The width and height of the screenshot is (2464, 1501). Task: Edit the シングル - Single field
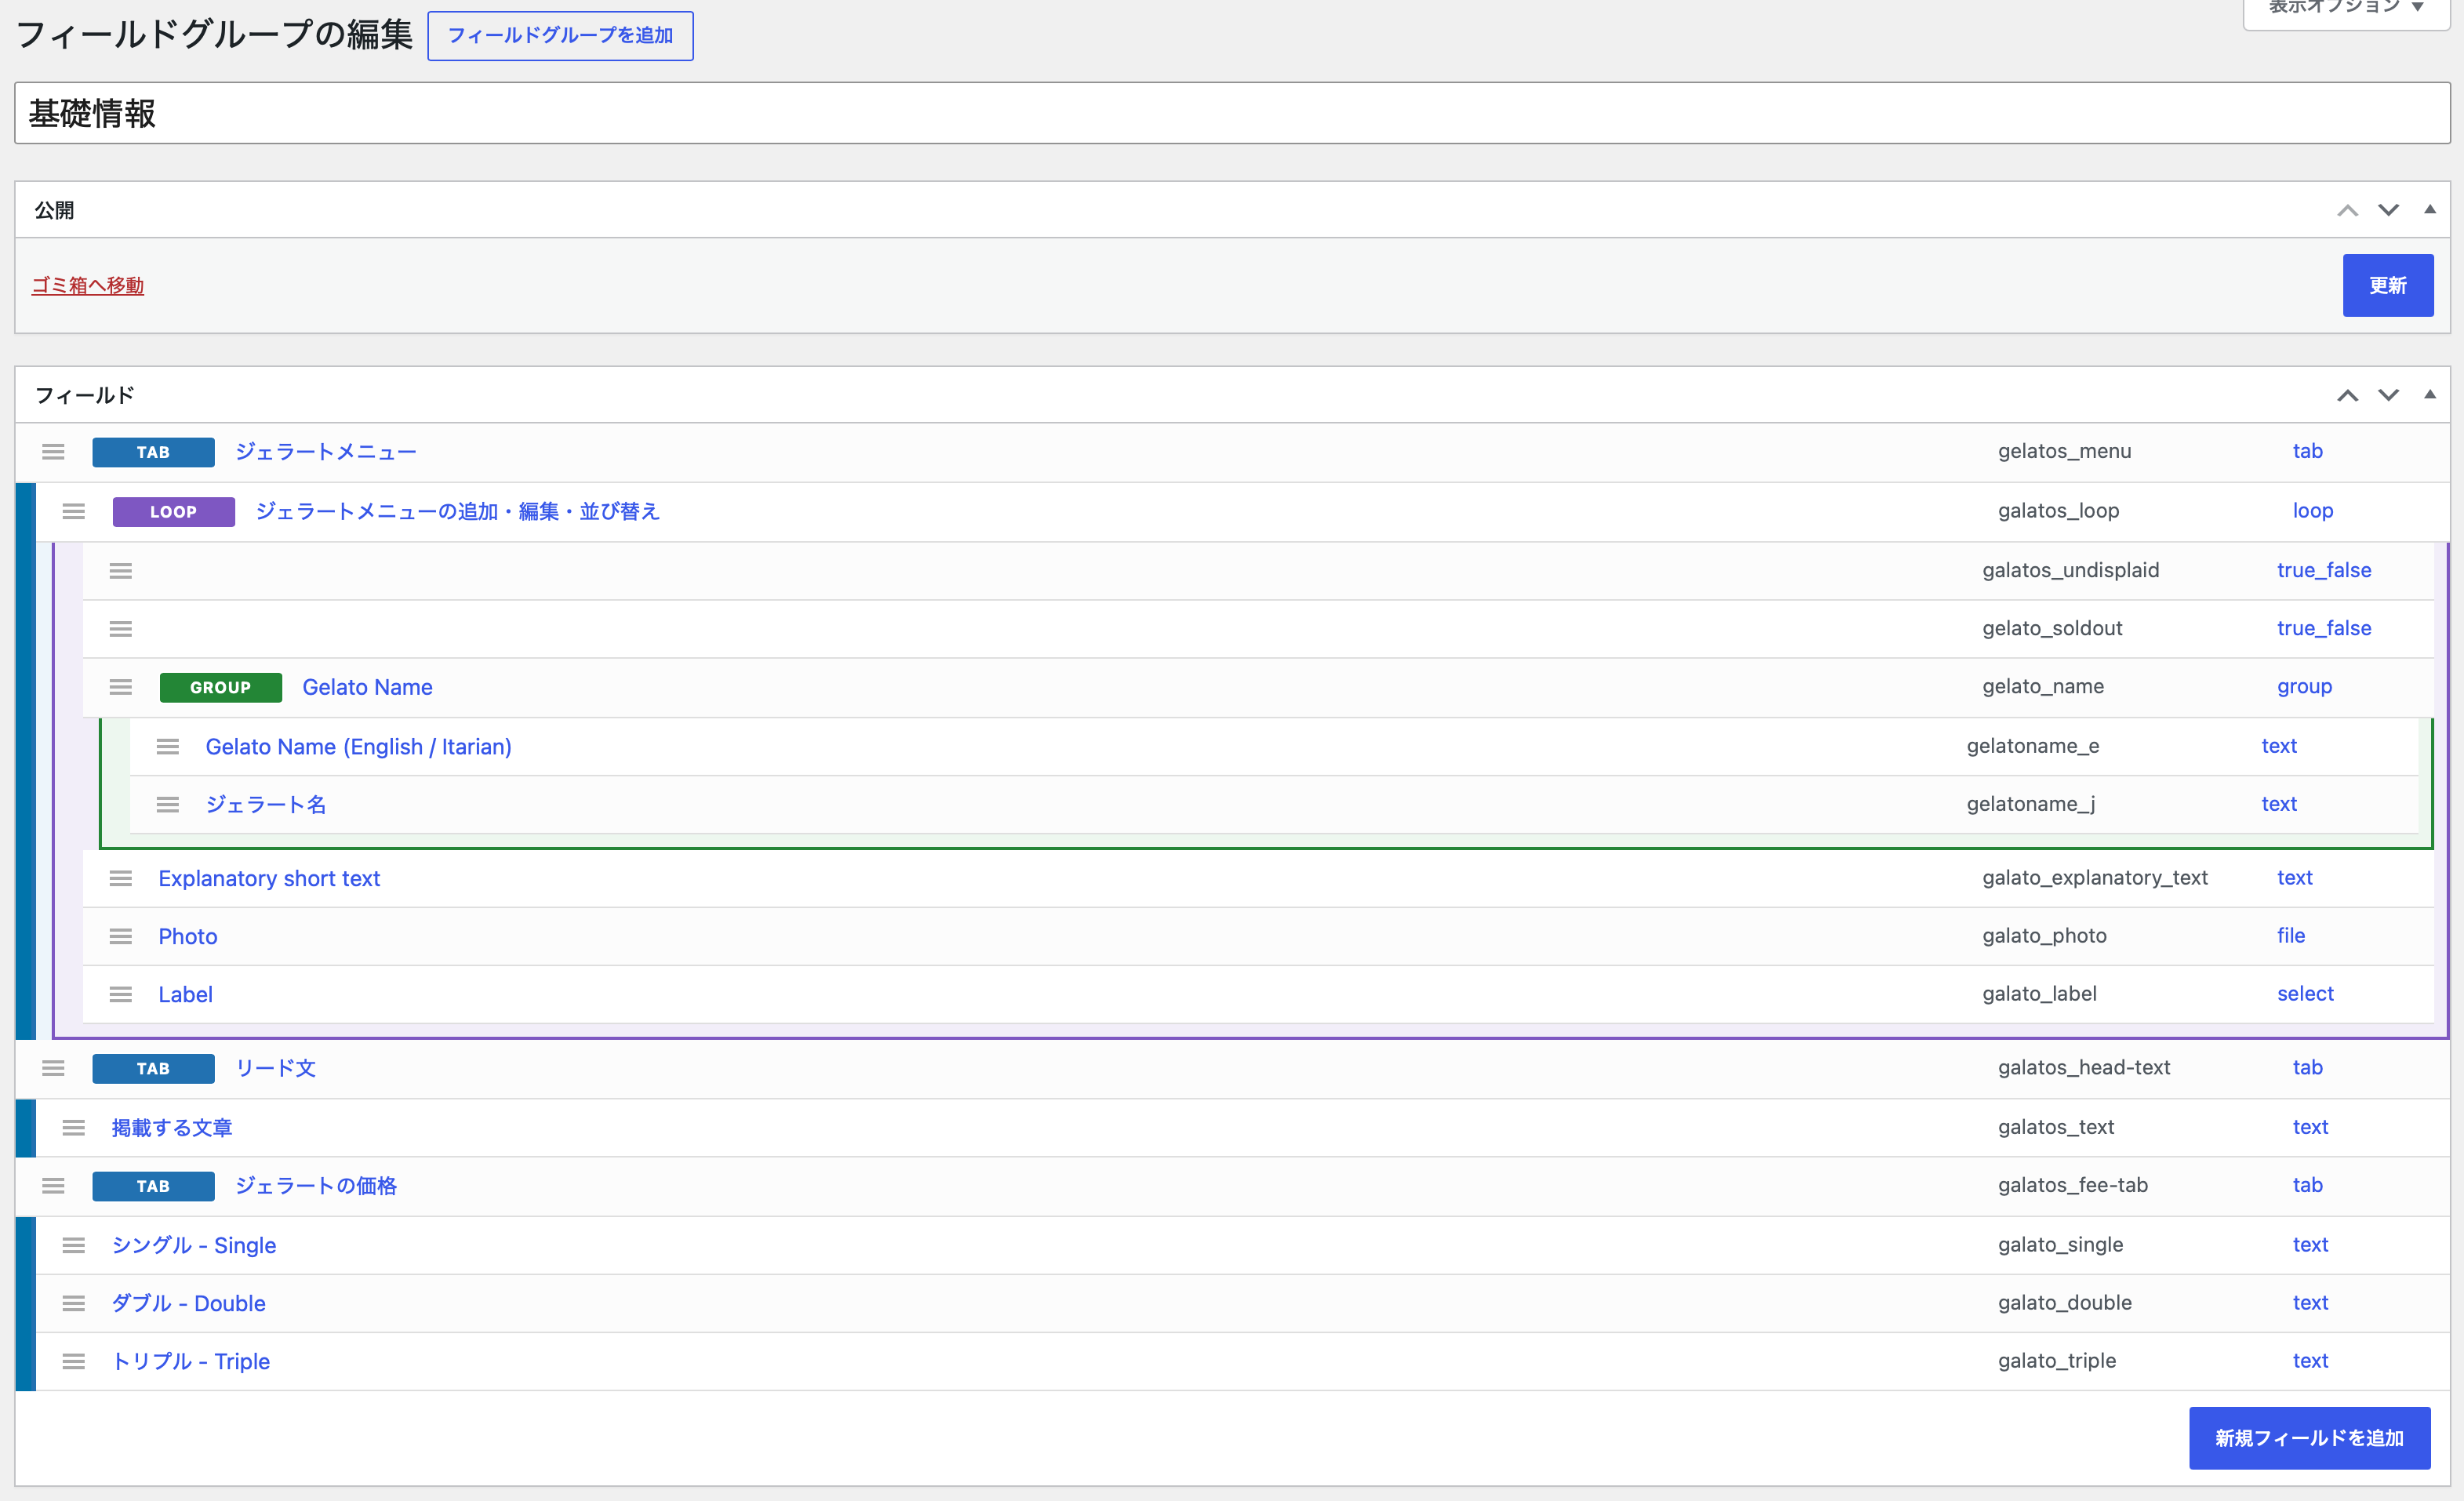tap(194, 1245)
